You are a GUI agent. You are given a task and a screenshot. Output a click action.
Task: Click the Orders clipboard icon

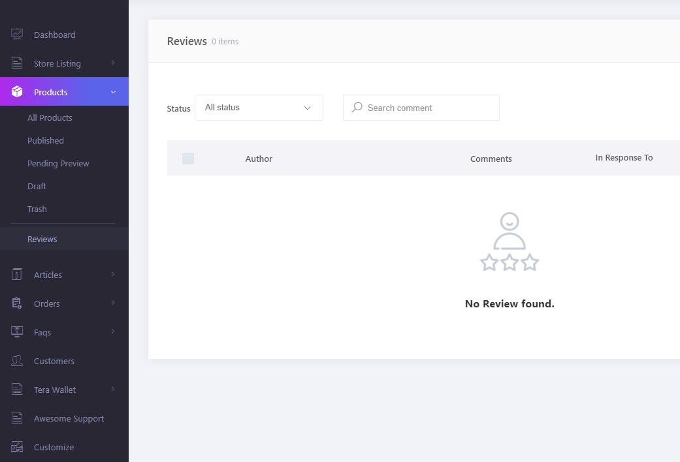pyautogui.click(x=17, y=303)
